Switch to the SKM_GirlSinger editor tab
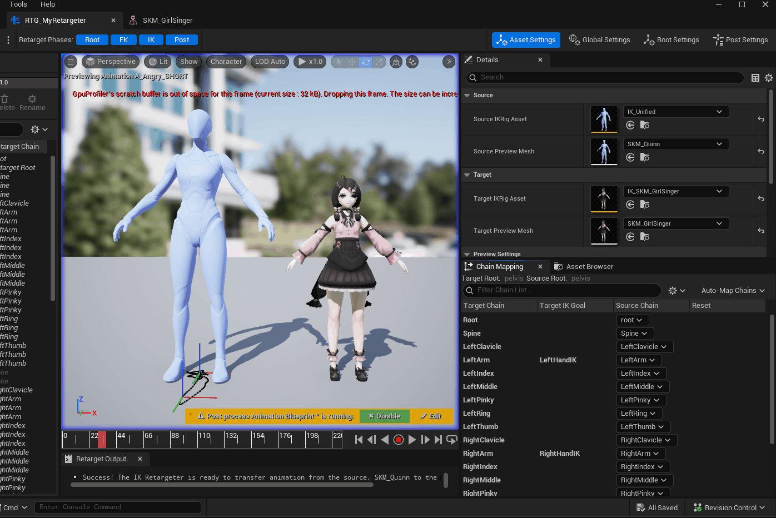 click(167, 21)
